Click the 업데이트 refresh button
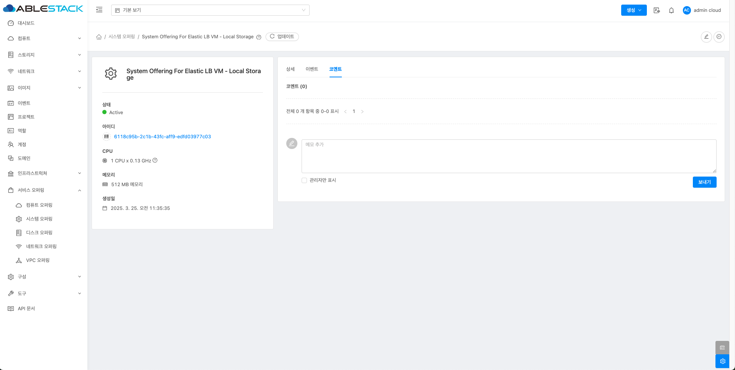The height and width of the screenshot is (370, 735). 282,37
